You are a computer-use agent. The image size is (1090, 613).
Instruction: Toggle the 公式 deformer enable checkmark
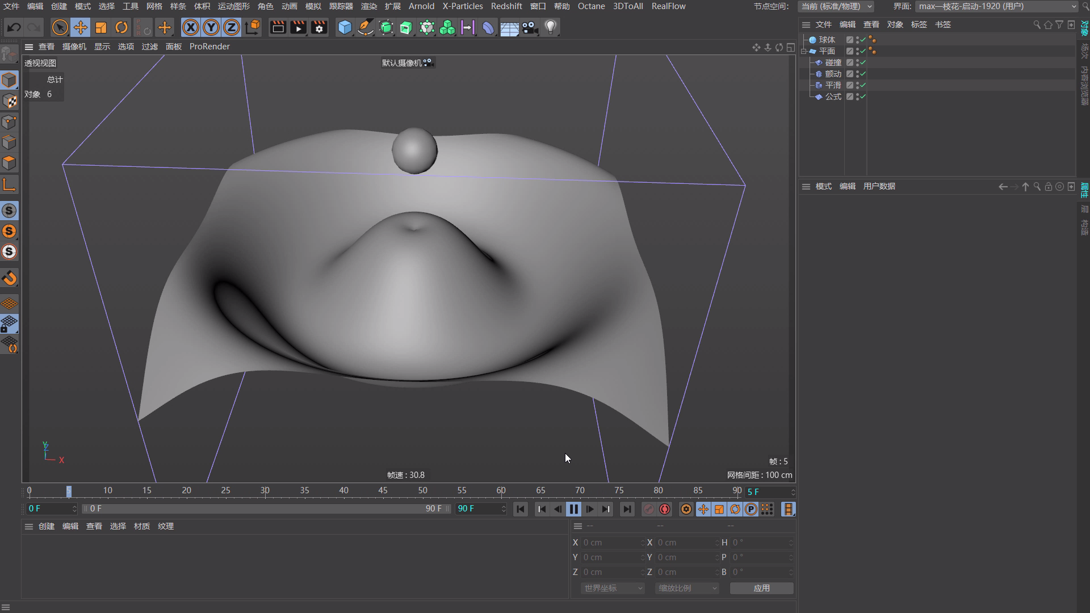click(x=863, y=96)
